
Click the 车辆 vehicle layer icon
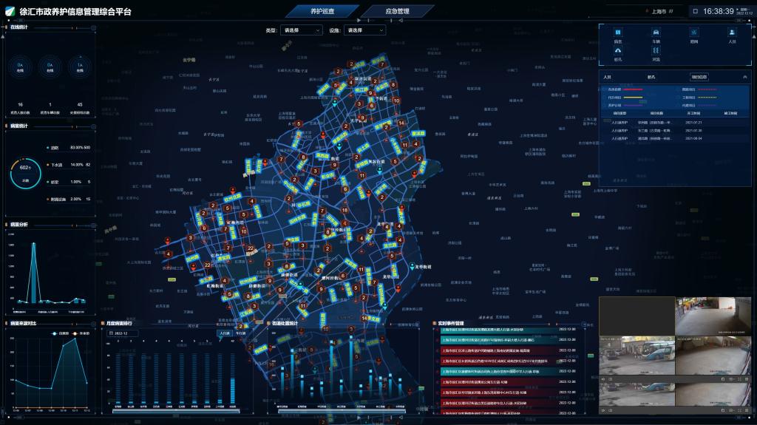tap(656, 33)
